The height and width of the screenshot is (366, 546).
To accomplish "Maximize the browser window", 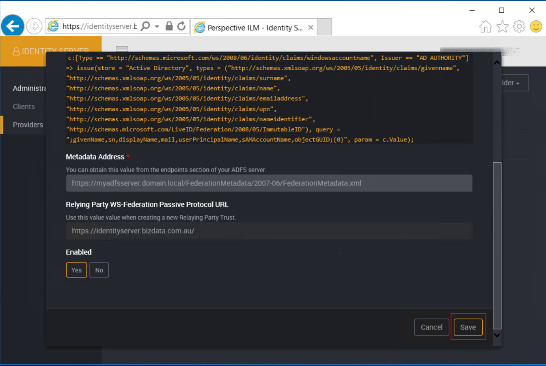I will 502,10.
